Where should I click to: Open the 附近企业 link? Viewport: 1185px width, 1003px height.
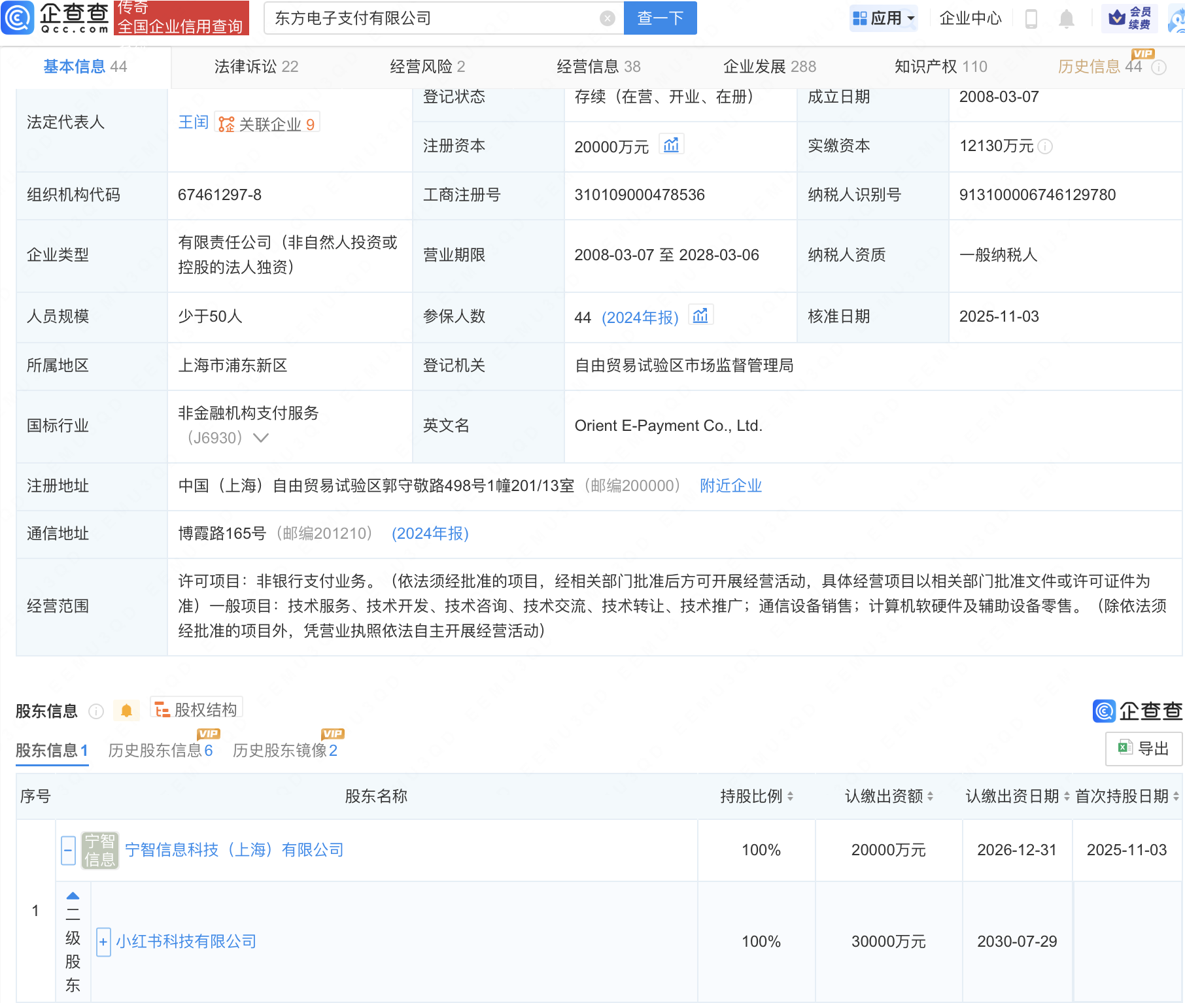[x=730, y=485]
